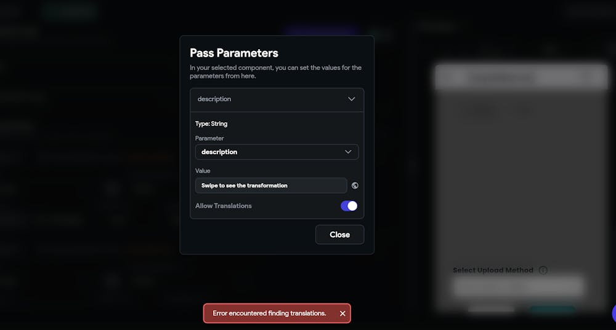Click the Select Upload Method label
Viewport: 616px width, 330px height.
point(493,270)
